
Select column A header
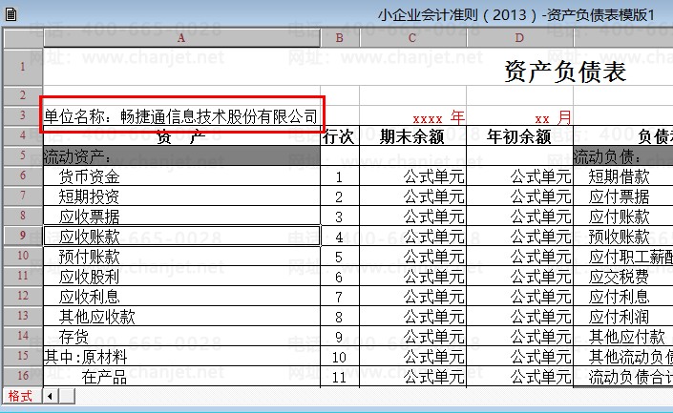[x=181, y=38]
